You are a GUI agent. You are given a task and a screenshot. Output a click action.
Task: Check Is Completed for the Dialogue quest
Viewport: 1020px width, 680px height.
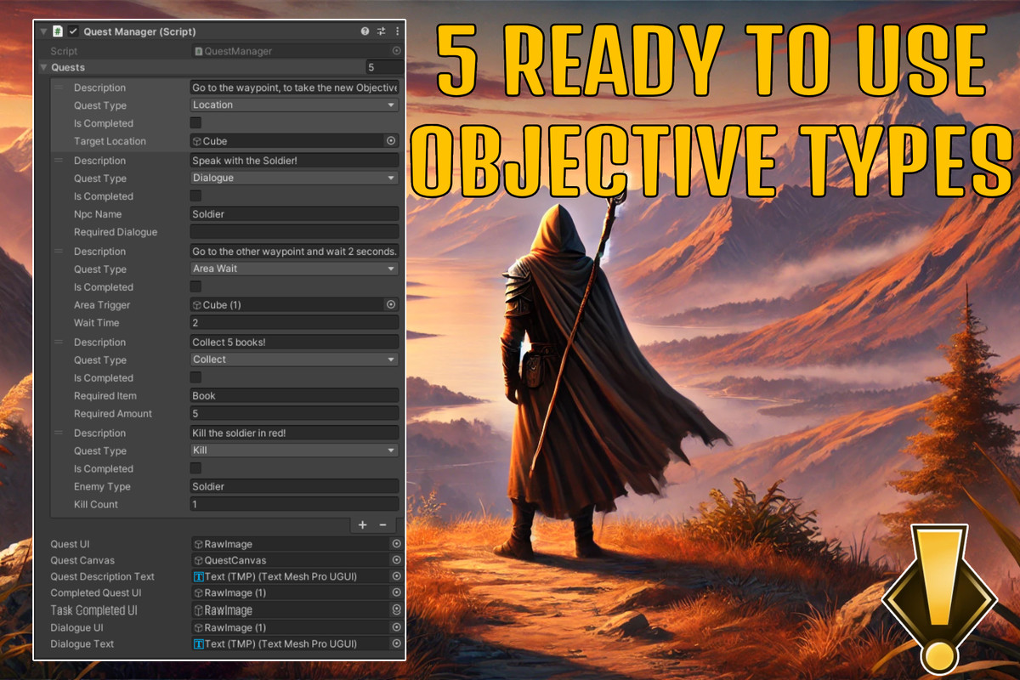(x=195, y=195)
